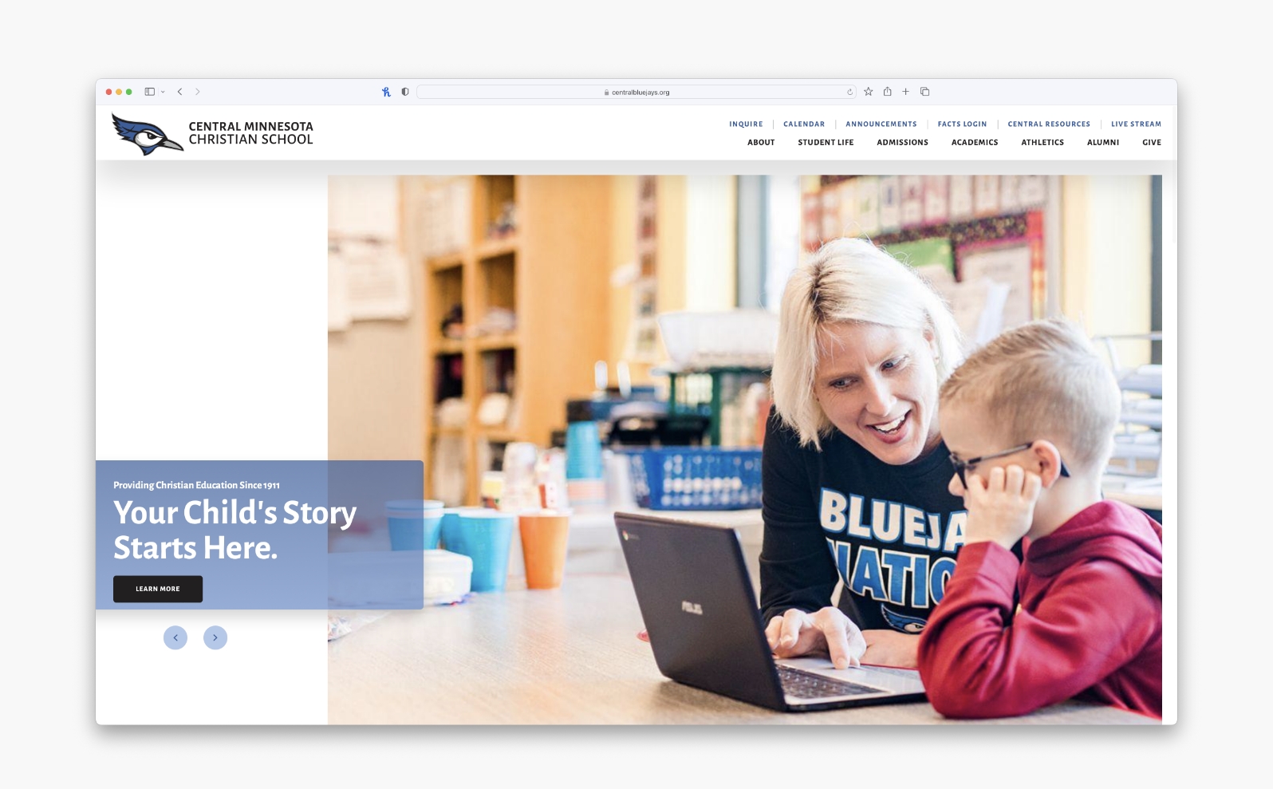The width and height of the screenshot is (1273, 789).
Task: Open the Academics menu
Action: [x=975, y=142]
